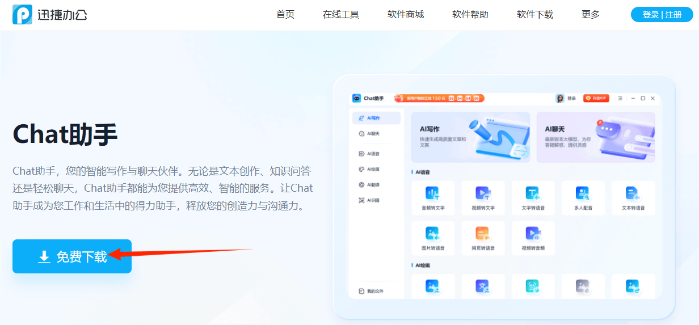Click the last blue AI绘画 image tool icon
The width and height of the screenshot is (699, 325).
633,286
